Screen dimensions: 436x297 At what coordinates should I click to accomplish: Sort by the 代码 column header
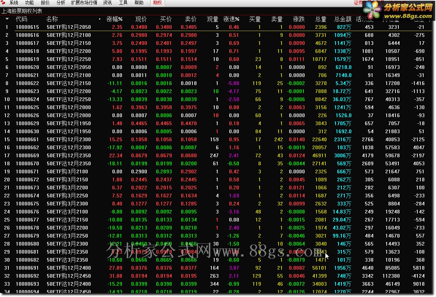(22, 19)
